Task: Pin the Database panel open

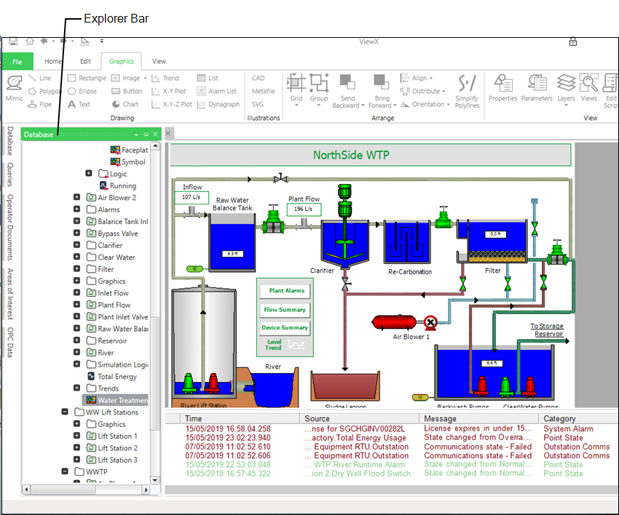Action: pos(145,134)
